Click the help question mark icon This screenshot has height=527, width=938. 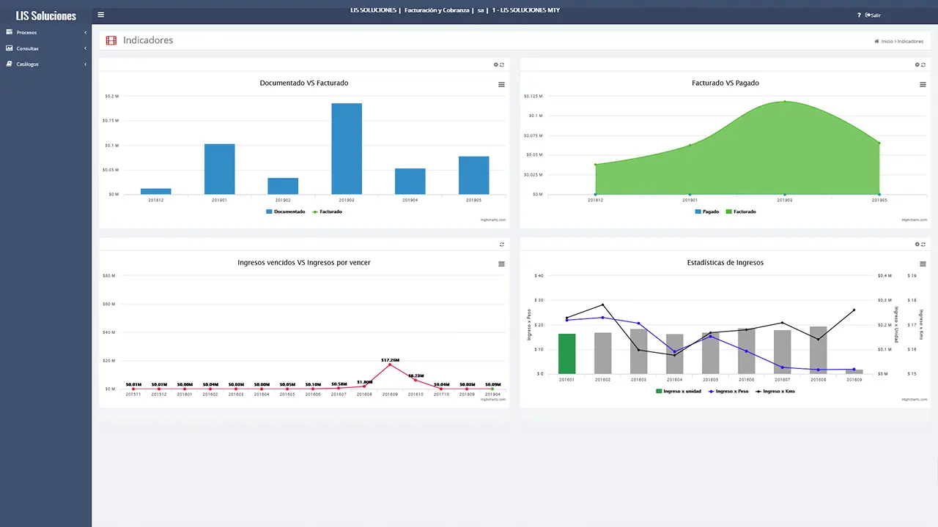pyautogui.click(x=859, y=15)
